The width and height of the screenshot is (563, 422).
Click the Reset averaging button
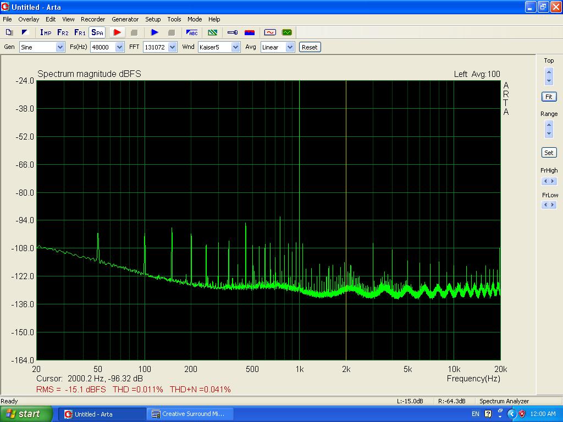coord(310,47)
